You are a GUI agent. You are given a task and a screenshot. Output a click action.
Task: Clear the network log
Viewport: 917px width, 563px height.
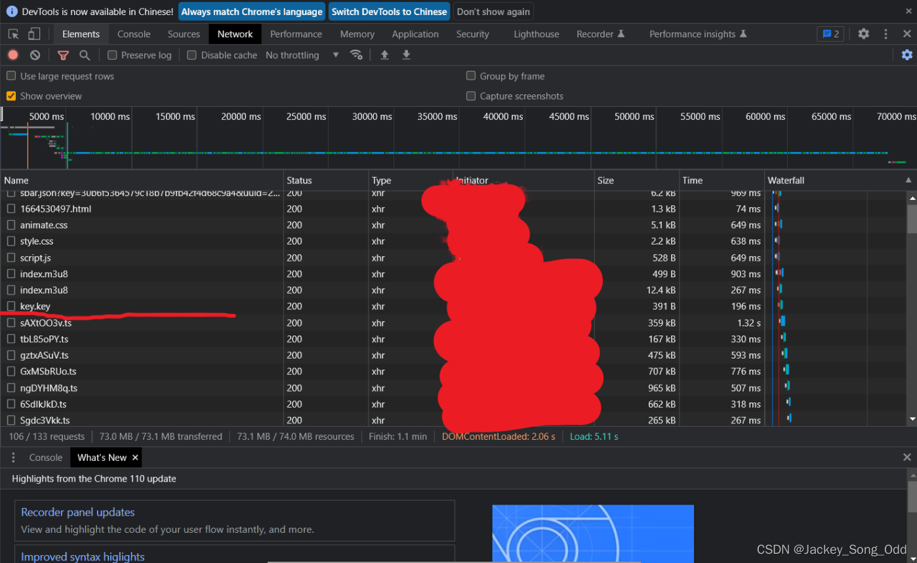(x=35, y=55)
